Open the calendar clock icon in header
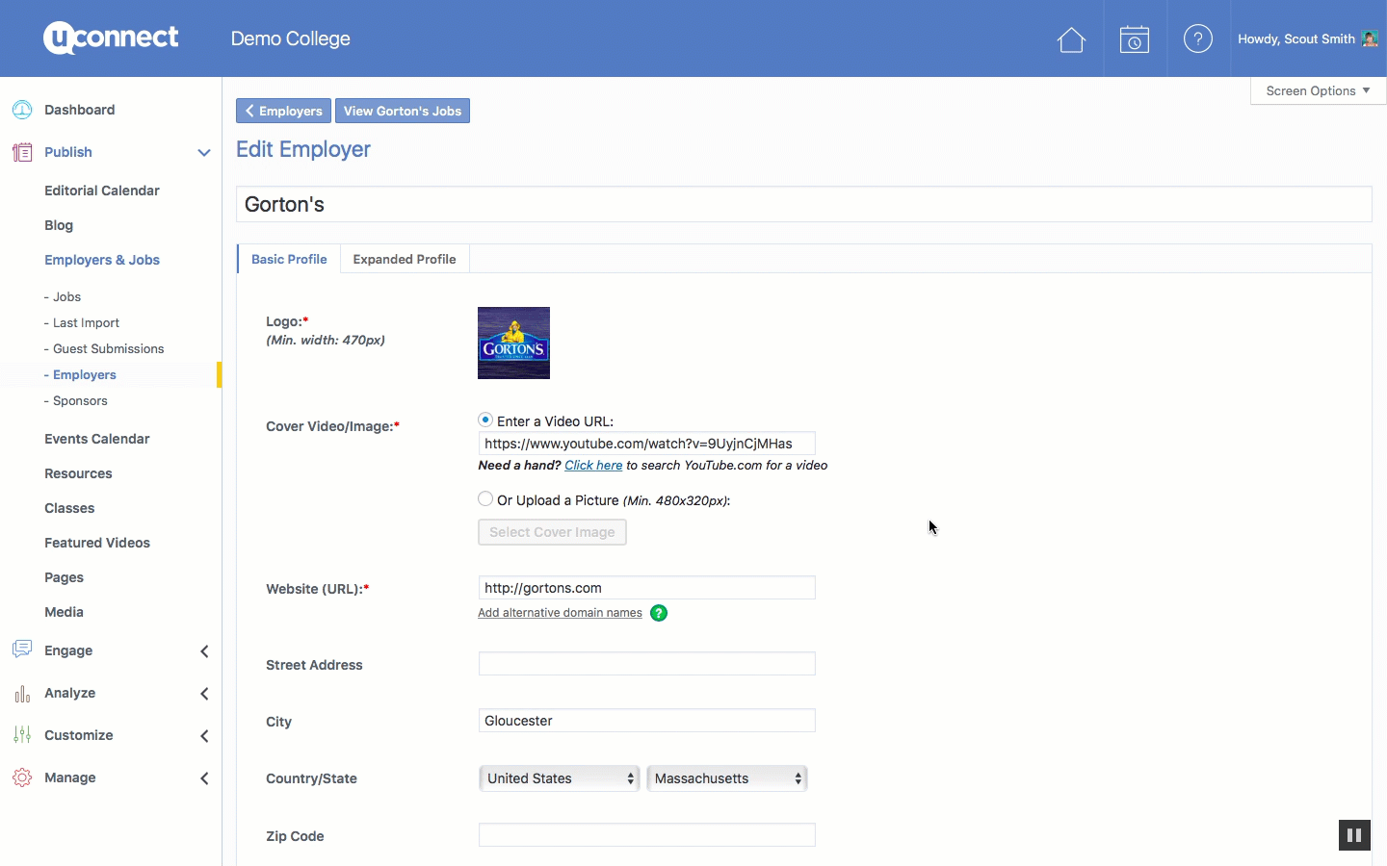Image resolution: width=1387 pixels, height=866 pixels. 1135,39
